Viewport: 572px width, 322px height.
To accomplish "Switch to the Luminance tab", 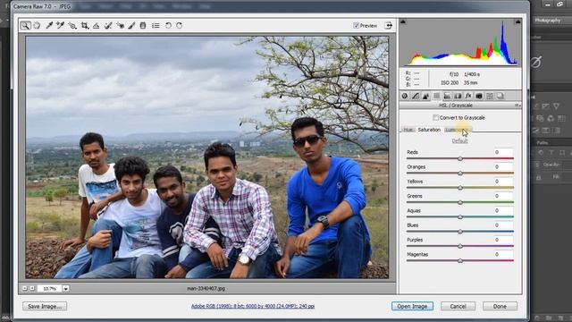I will click(x=458, y=130).
